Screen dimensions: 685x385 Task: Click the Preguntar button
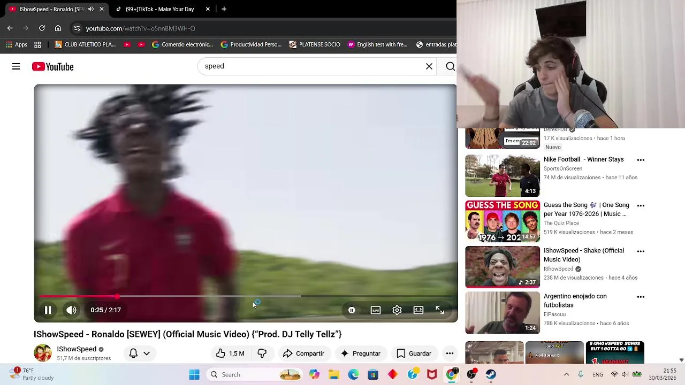(360, 353)
